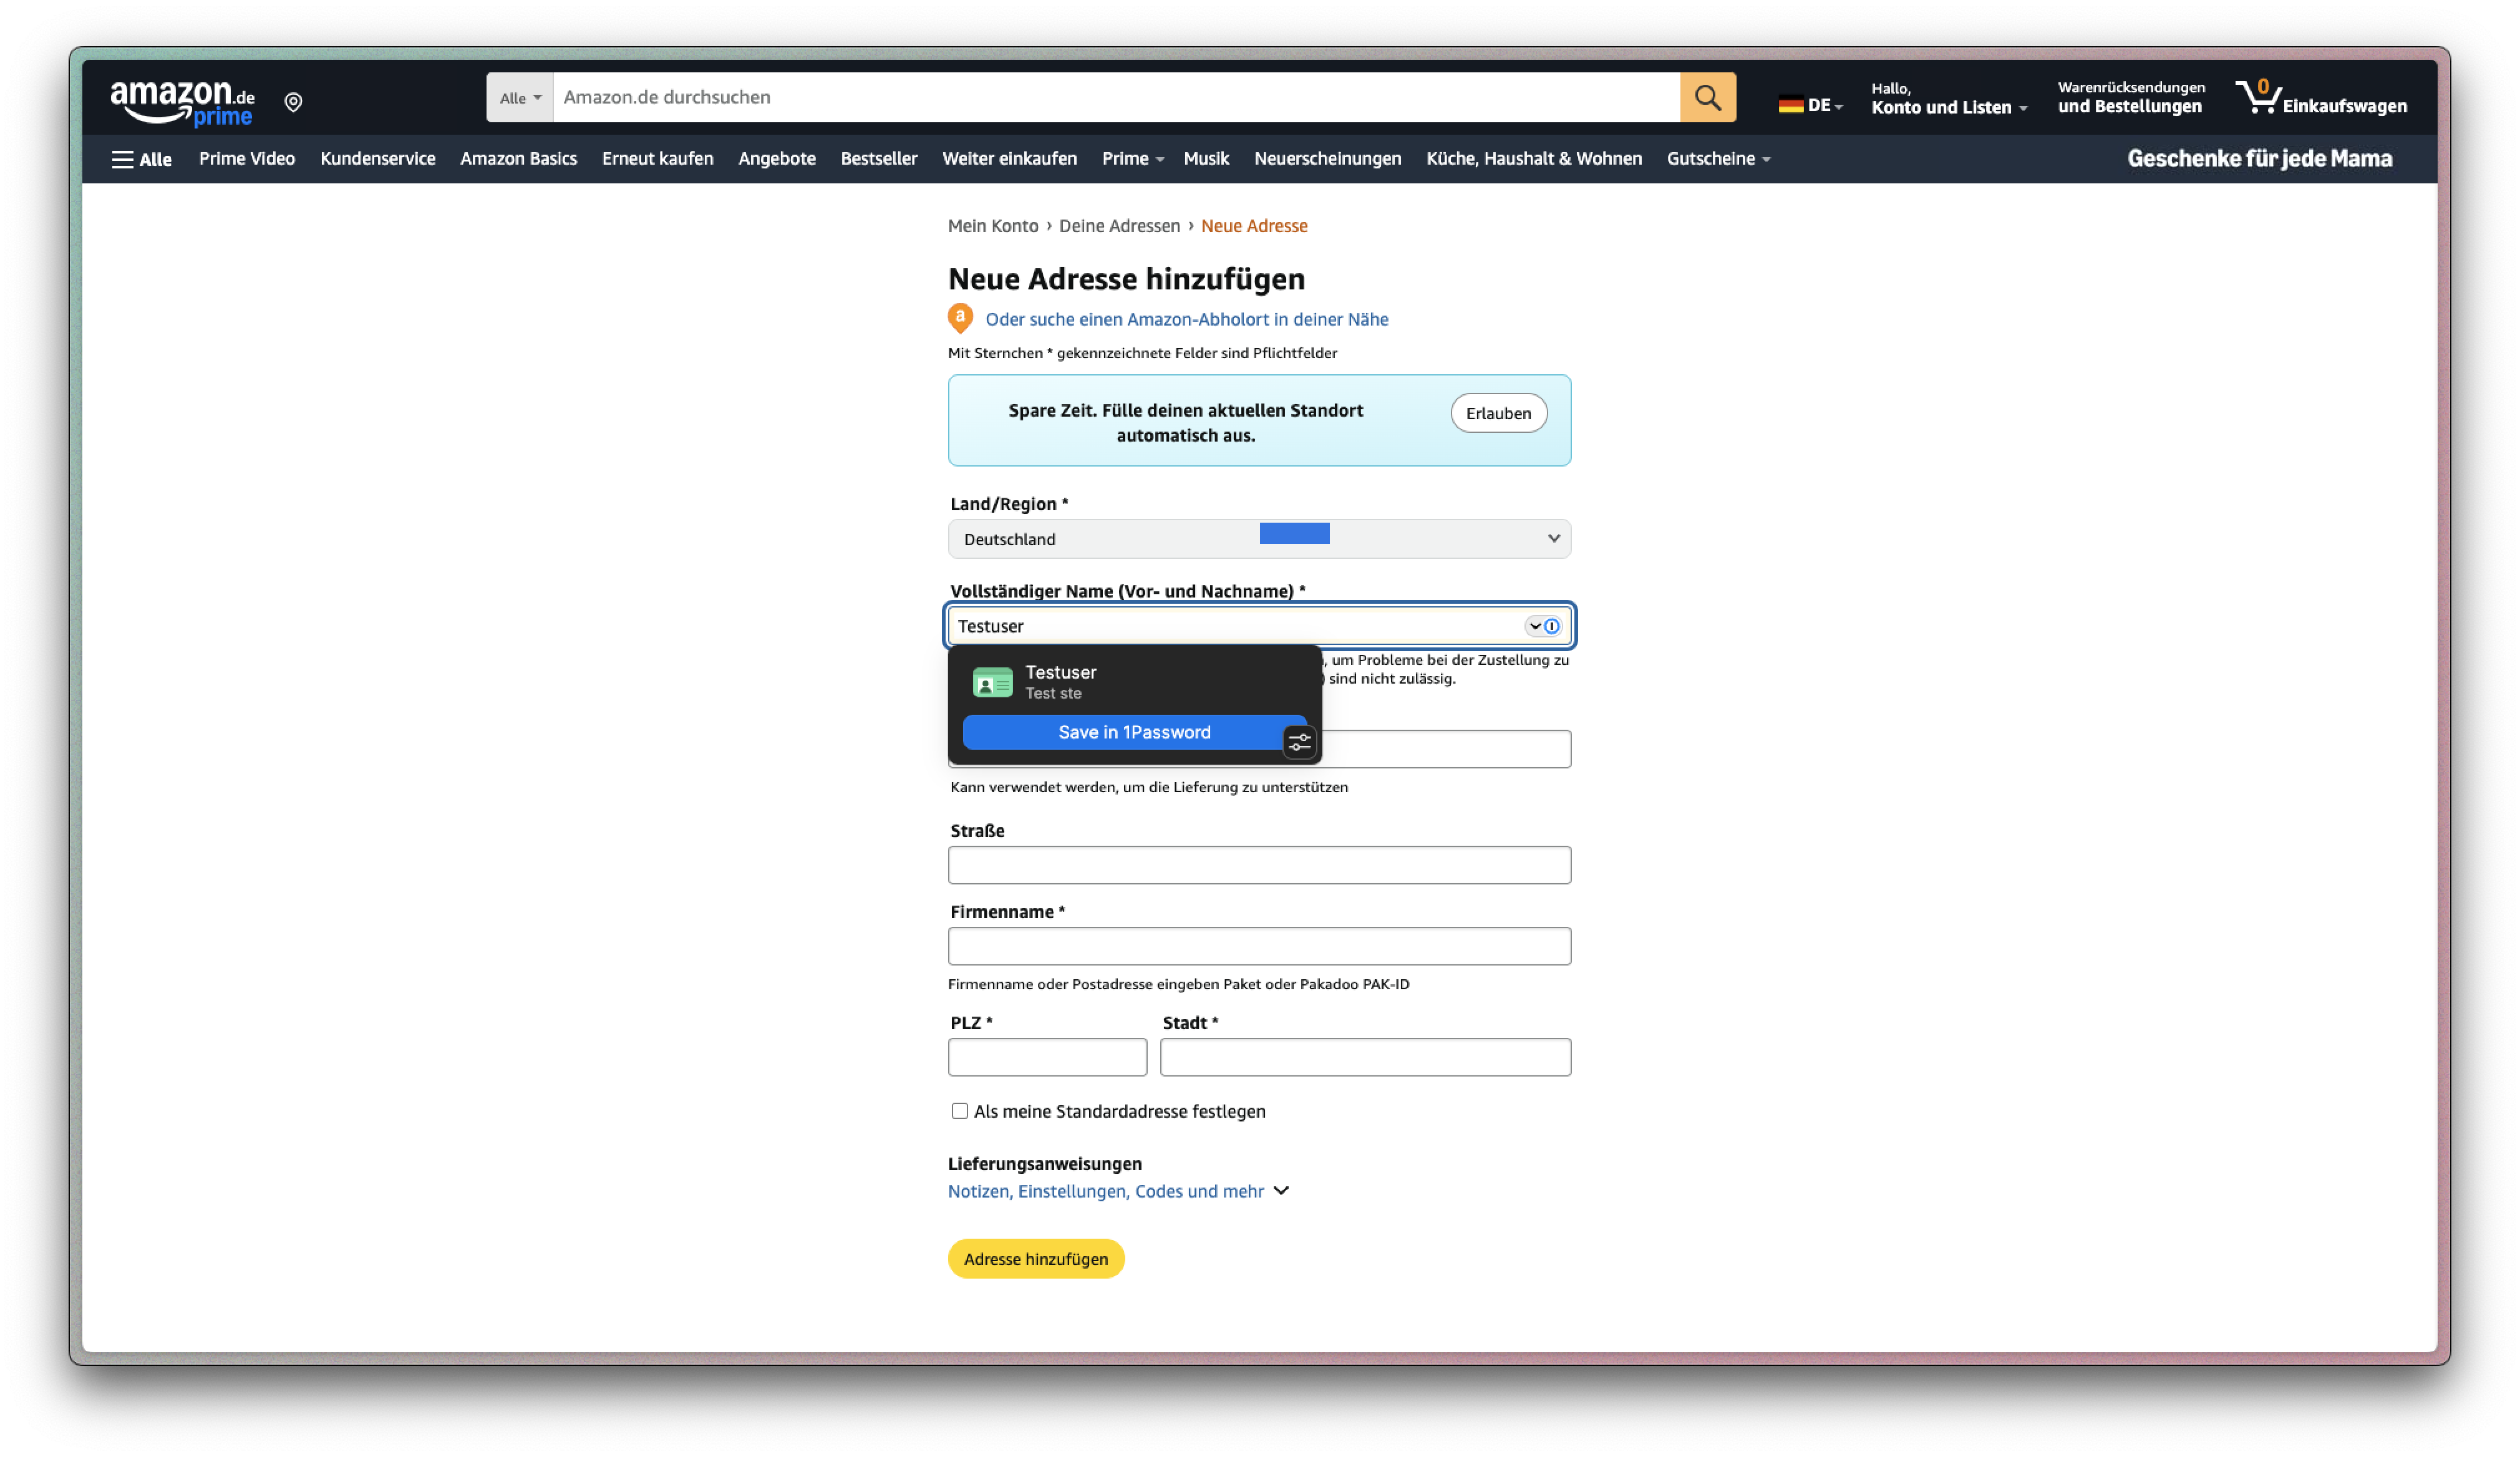Viewport: 2520px width, 1457px height.
Task: Open the Land/Region Deutschland dropdown
Action: 1258,539
